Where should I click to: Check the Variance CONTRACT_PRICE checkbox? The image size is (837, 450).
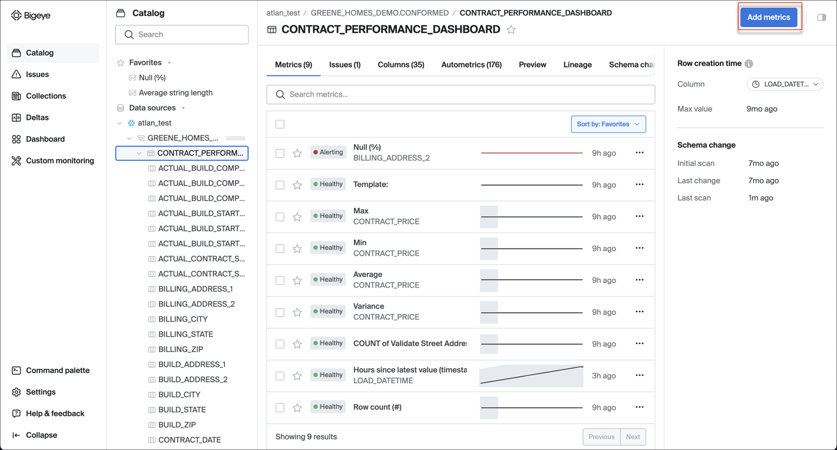pyautogui.click(x=280, y=312)
